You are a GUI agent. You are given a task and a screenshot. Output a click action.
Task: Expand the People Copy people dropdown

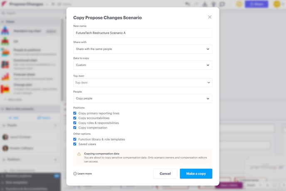point(143,99)
